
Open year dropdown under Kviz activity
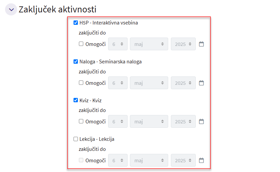click(183, 121)
